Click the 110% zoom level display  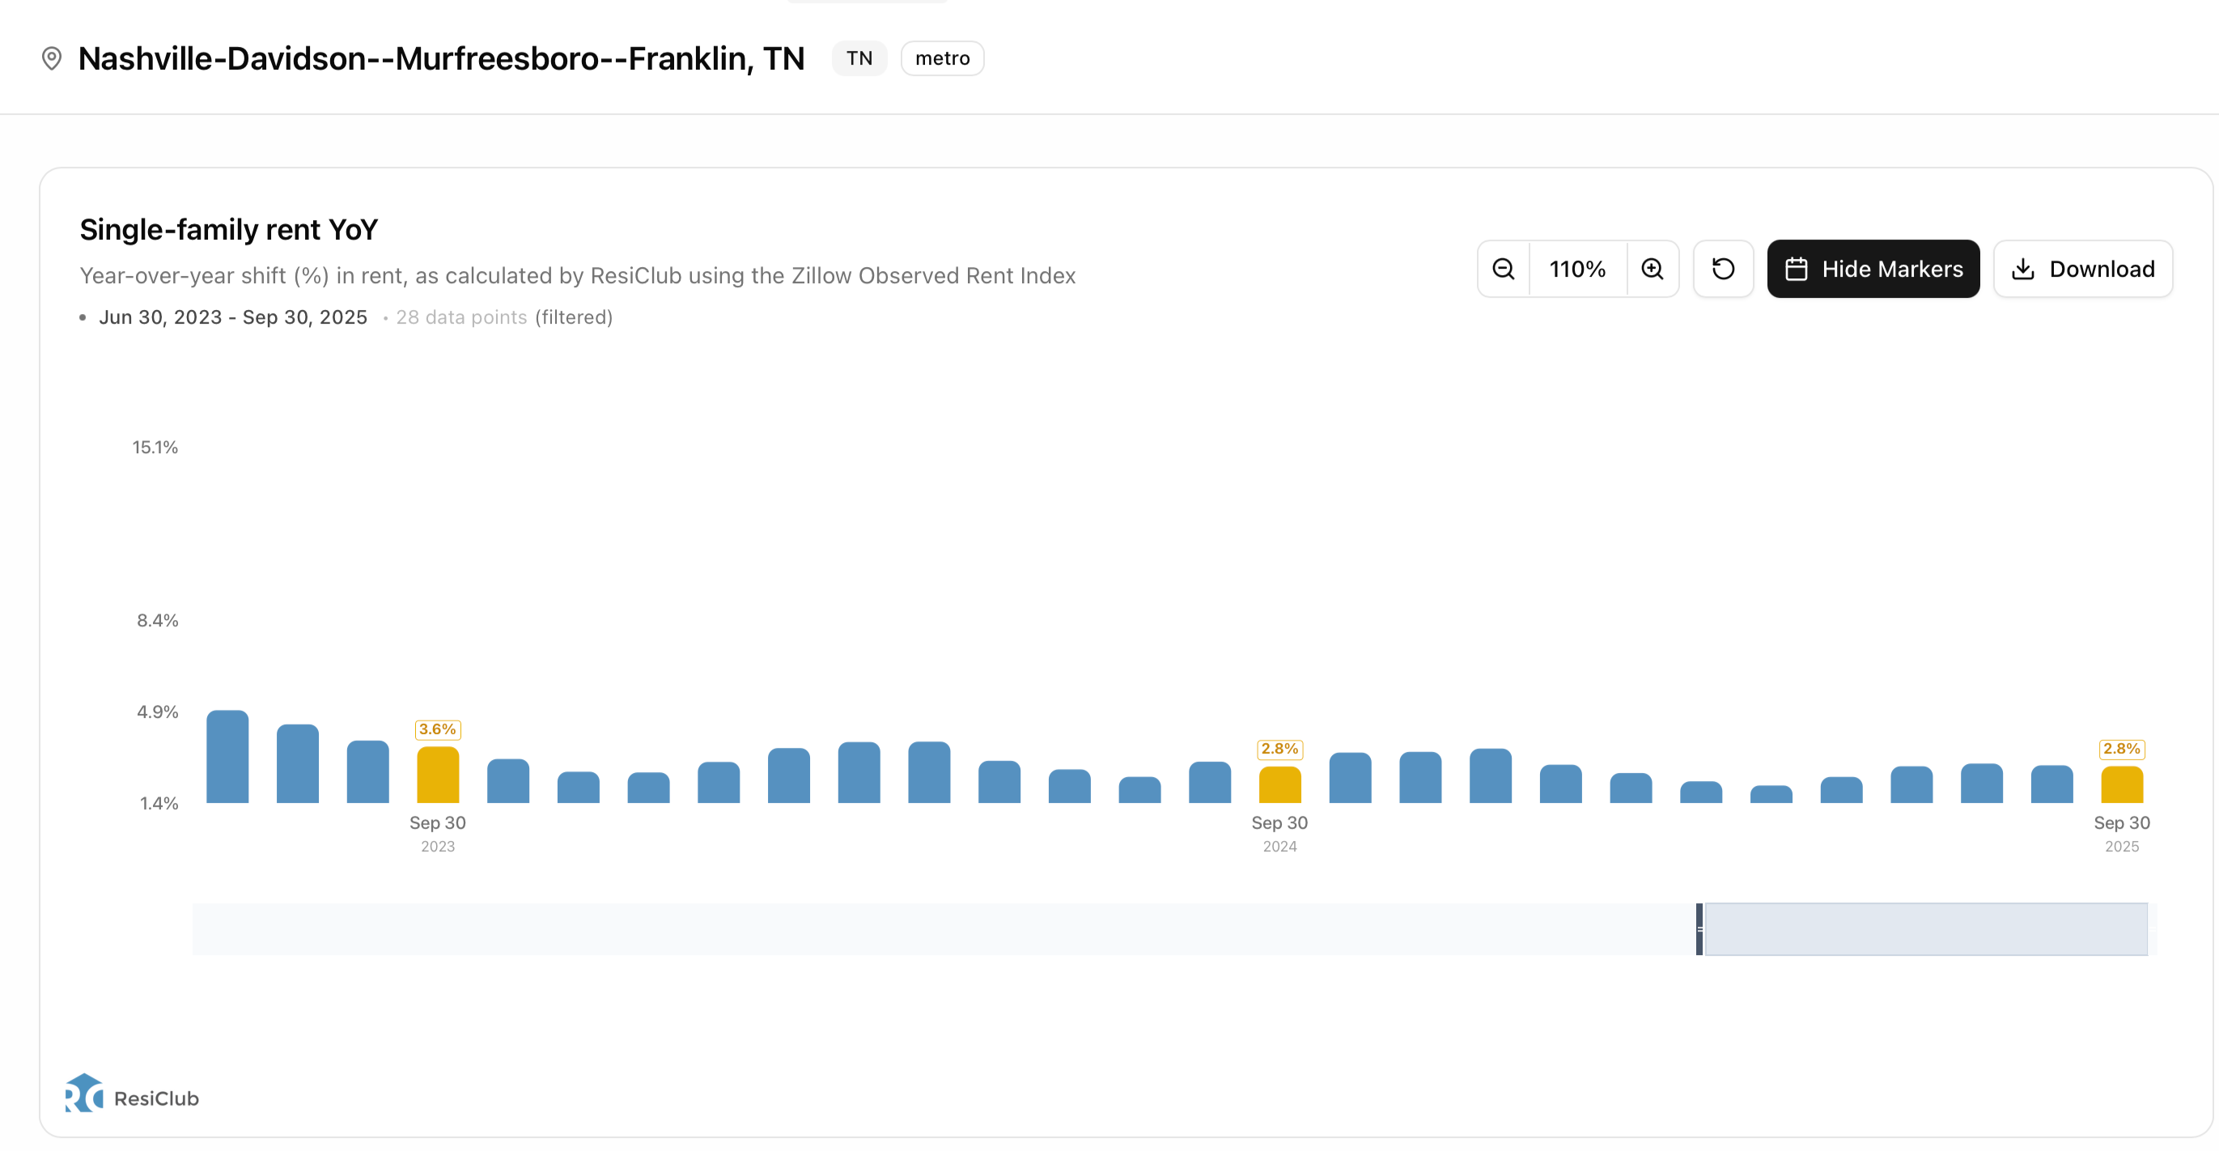tap(1577, 269)
